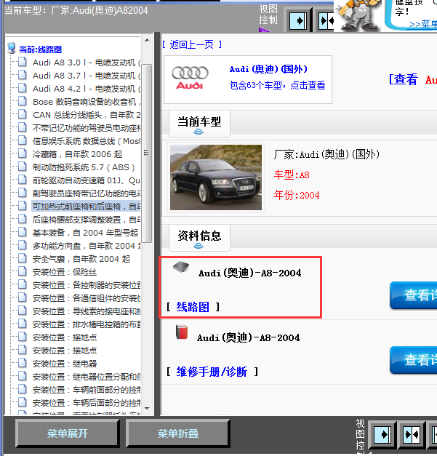Viewport: 437px width, 456px height.
Task: Select Audi A8 3.0 l 电喷发动机 item
Action: point(87,63)
